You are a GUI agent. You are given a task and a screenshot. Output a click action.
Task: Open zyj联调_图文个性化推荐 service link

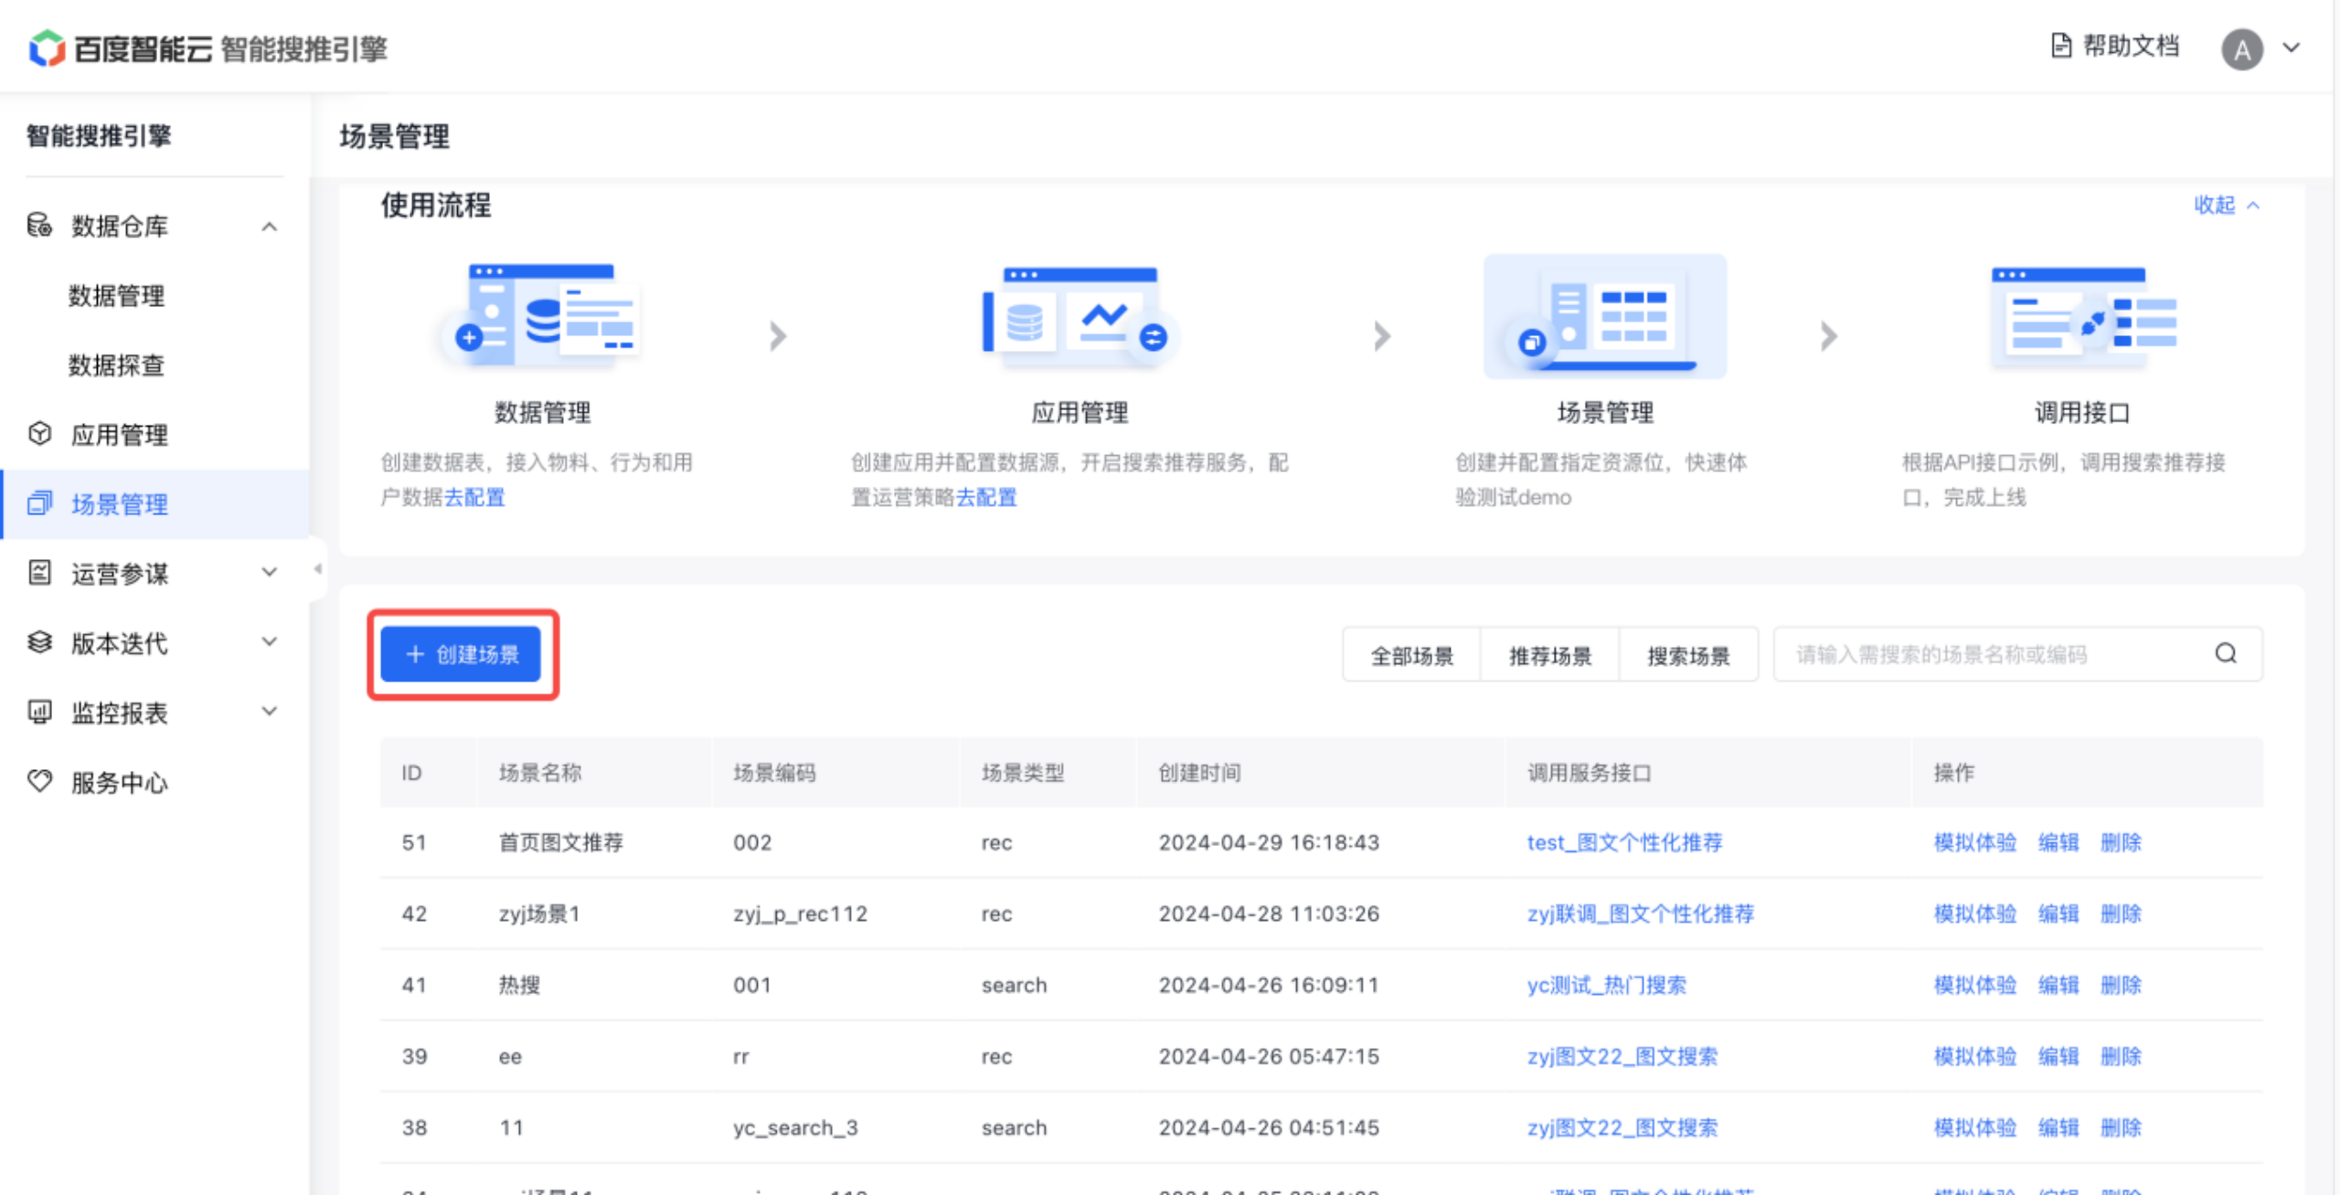click(x=1640, y=914)
